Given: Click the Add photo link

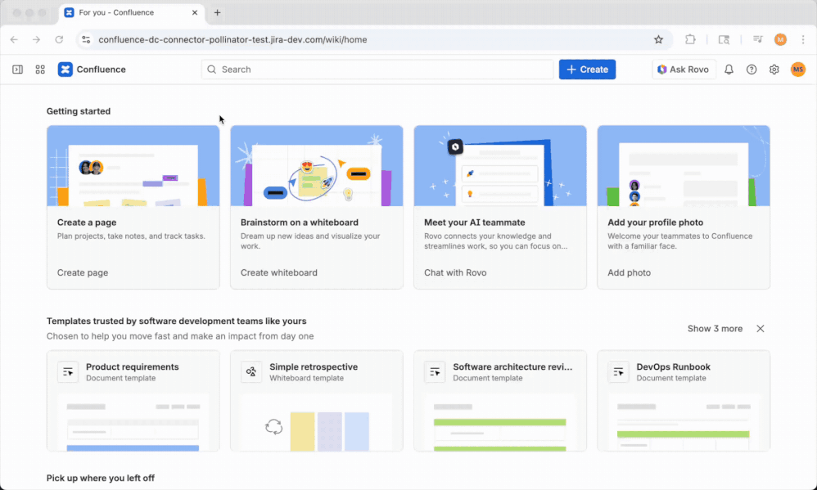Looking at the screenshot, I should coord(629,272).
